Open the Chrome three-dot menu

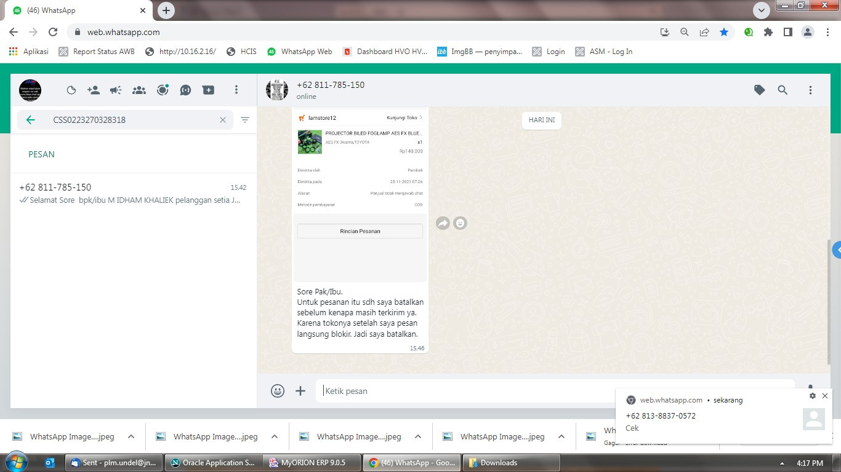828,32
